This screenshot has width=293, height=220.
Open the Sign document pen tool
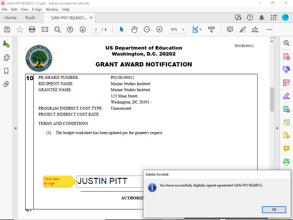[x=255, y=29]
